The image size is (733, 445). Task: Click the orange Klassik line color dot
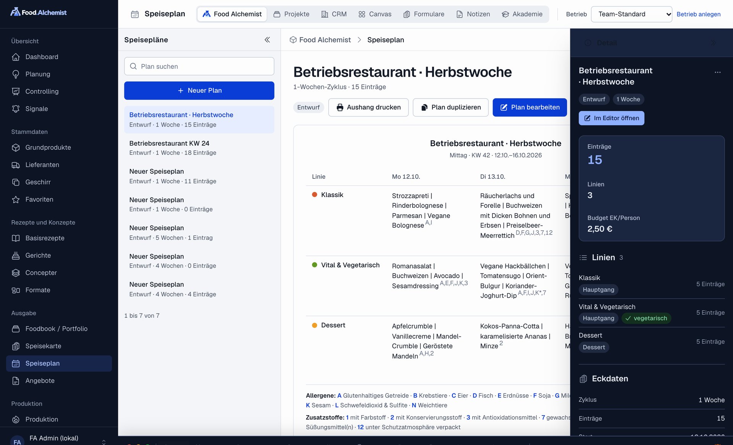point(315,195)
